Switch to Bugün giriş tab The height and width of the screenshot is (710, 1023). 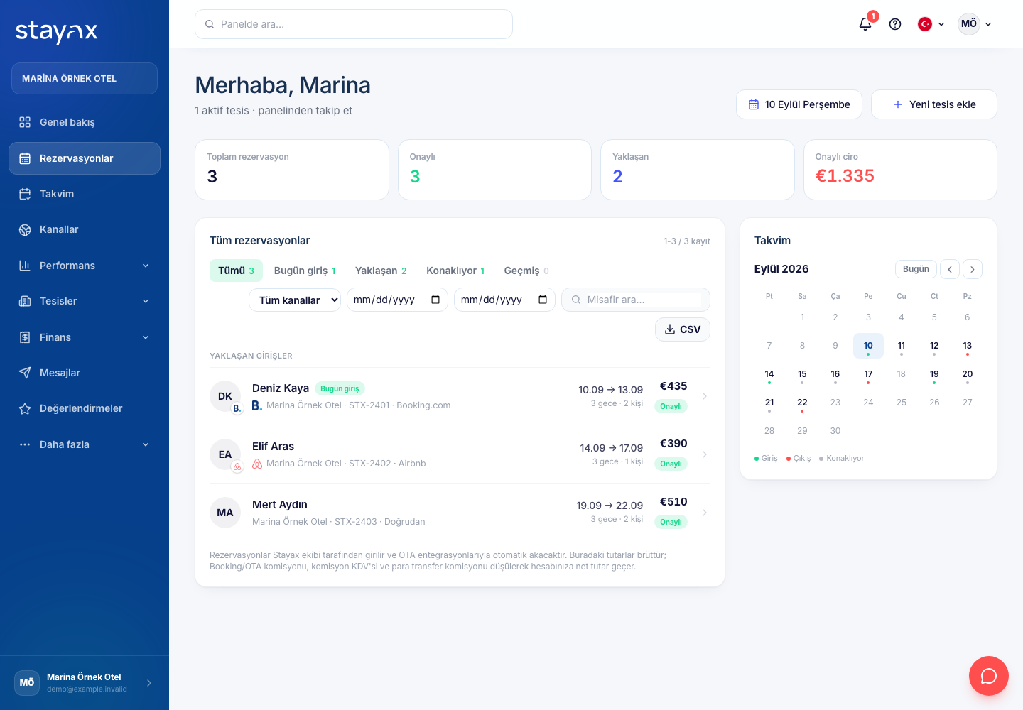click(305, 271)
